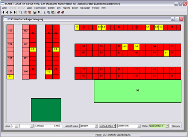The height and width of the screenshot is (137, 188).
Task: Open the Info menu
Action: coord(59,8)
